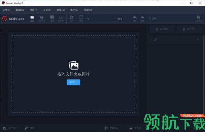This screenshot has height=132, width=205.
Task: Click the add filter button in right panel
Action: click(x=162, y=29)
